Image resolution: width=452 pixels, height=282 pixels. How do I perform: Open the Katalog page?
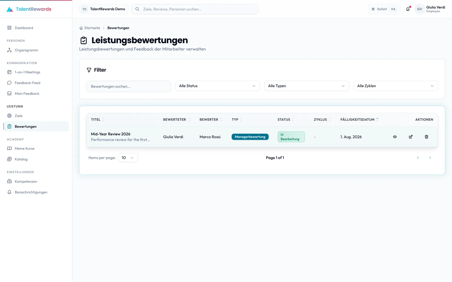pyautogui.click(x=36, y=159)
